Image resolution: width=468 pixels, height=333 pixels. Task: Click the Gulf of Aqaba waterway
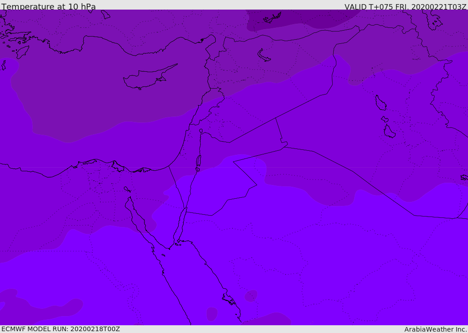(181, 224)
